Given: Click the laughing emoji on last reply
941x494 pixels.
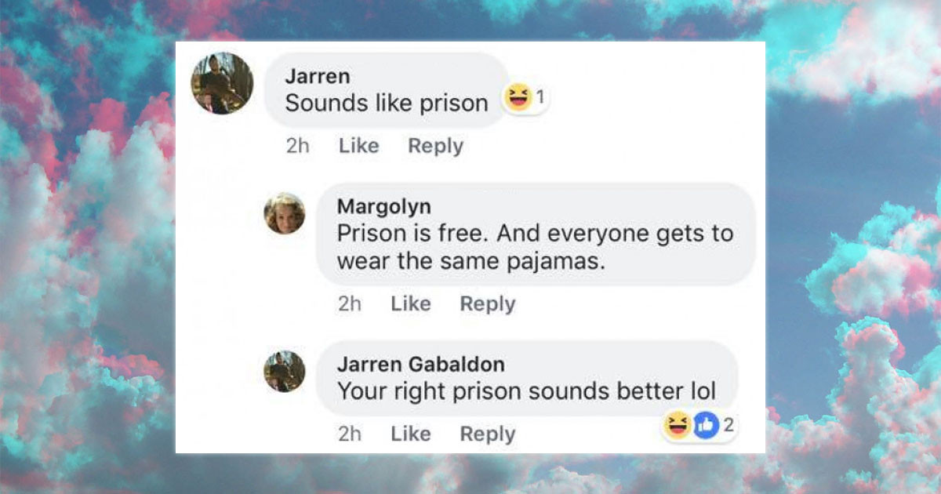Looking at the screenshot, I should coord(678,426).
